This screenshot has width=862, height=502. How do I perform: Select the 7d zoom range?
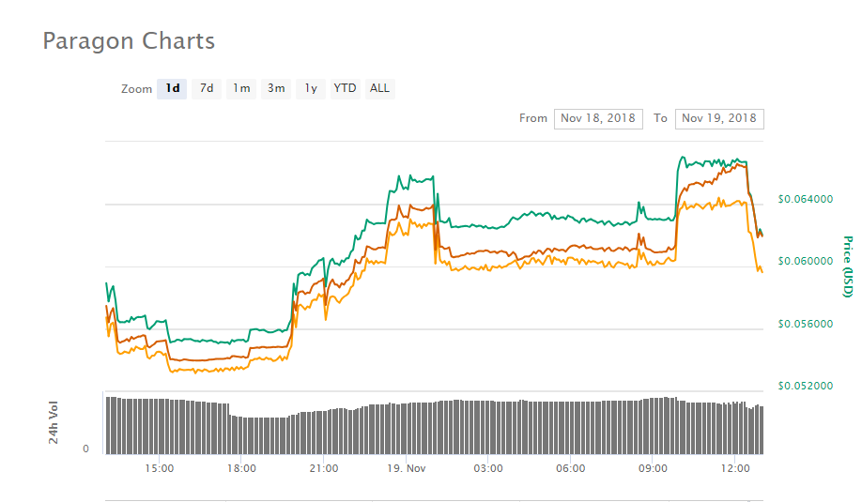(x=207, y=89)
